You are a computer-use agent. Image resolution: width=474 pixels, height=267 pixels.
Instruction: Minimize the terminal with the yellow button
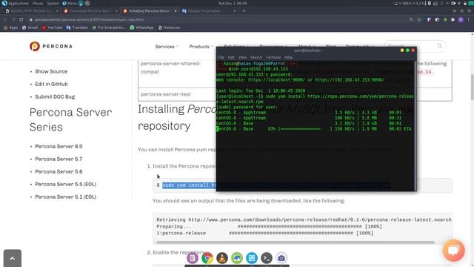point(402,50)
